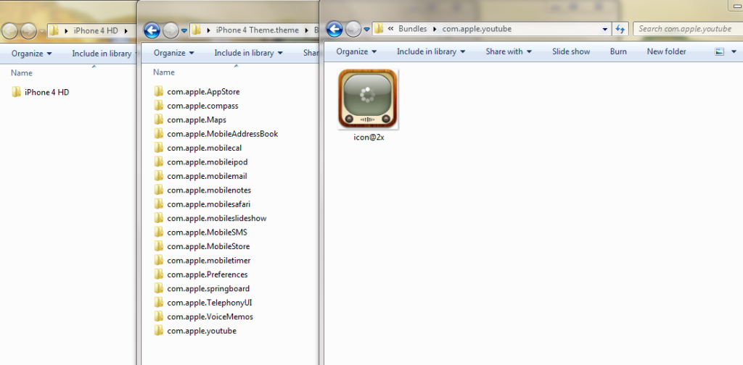The width and height of the screenshot is (743, 365).
Task: Click Bundles in the address breadcrumb
Action: [412, 29]
